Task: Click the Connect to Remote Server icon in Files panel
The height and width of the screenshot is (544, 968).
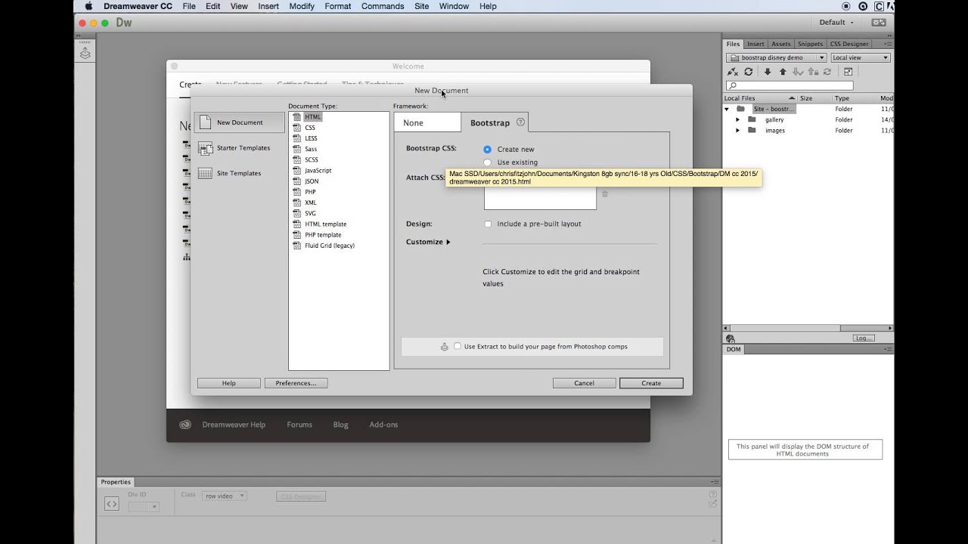Action: click(732, 72)
